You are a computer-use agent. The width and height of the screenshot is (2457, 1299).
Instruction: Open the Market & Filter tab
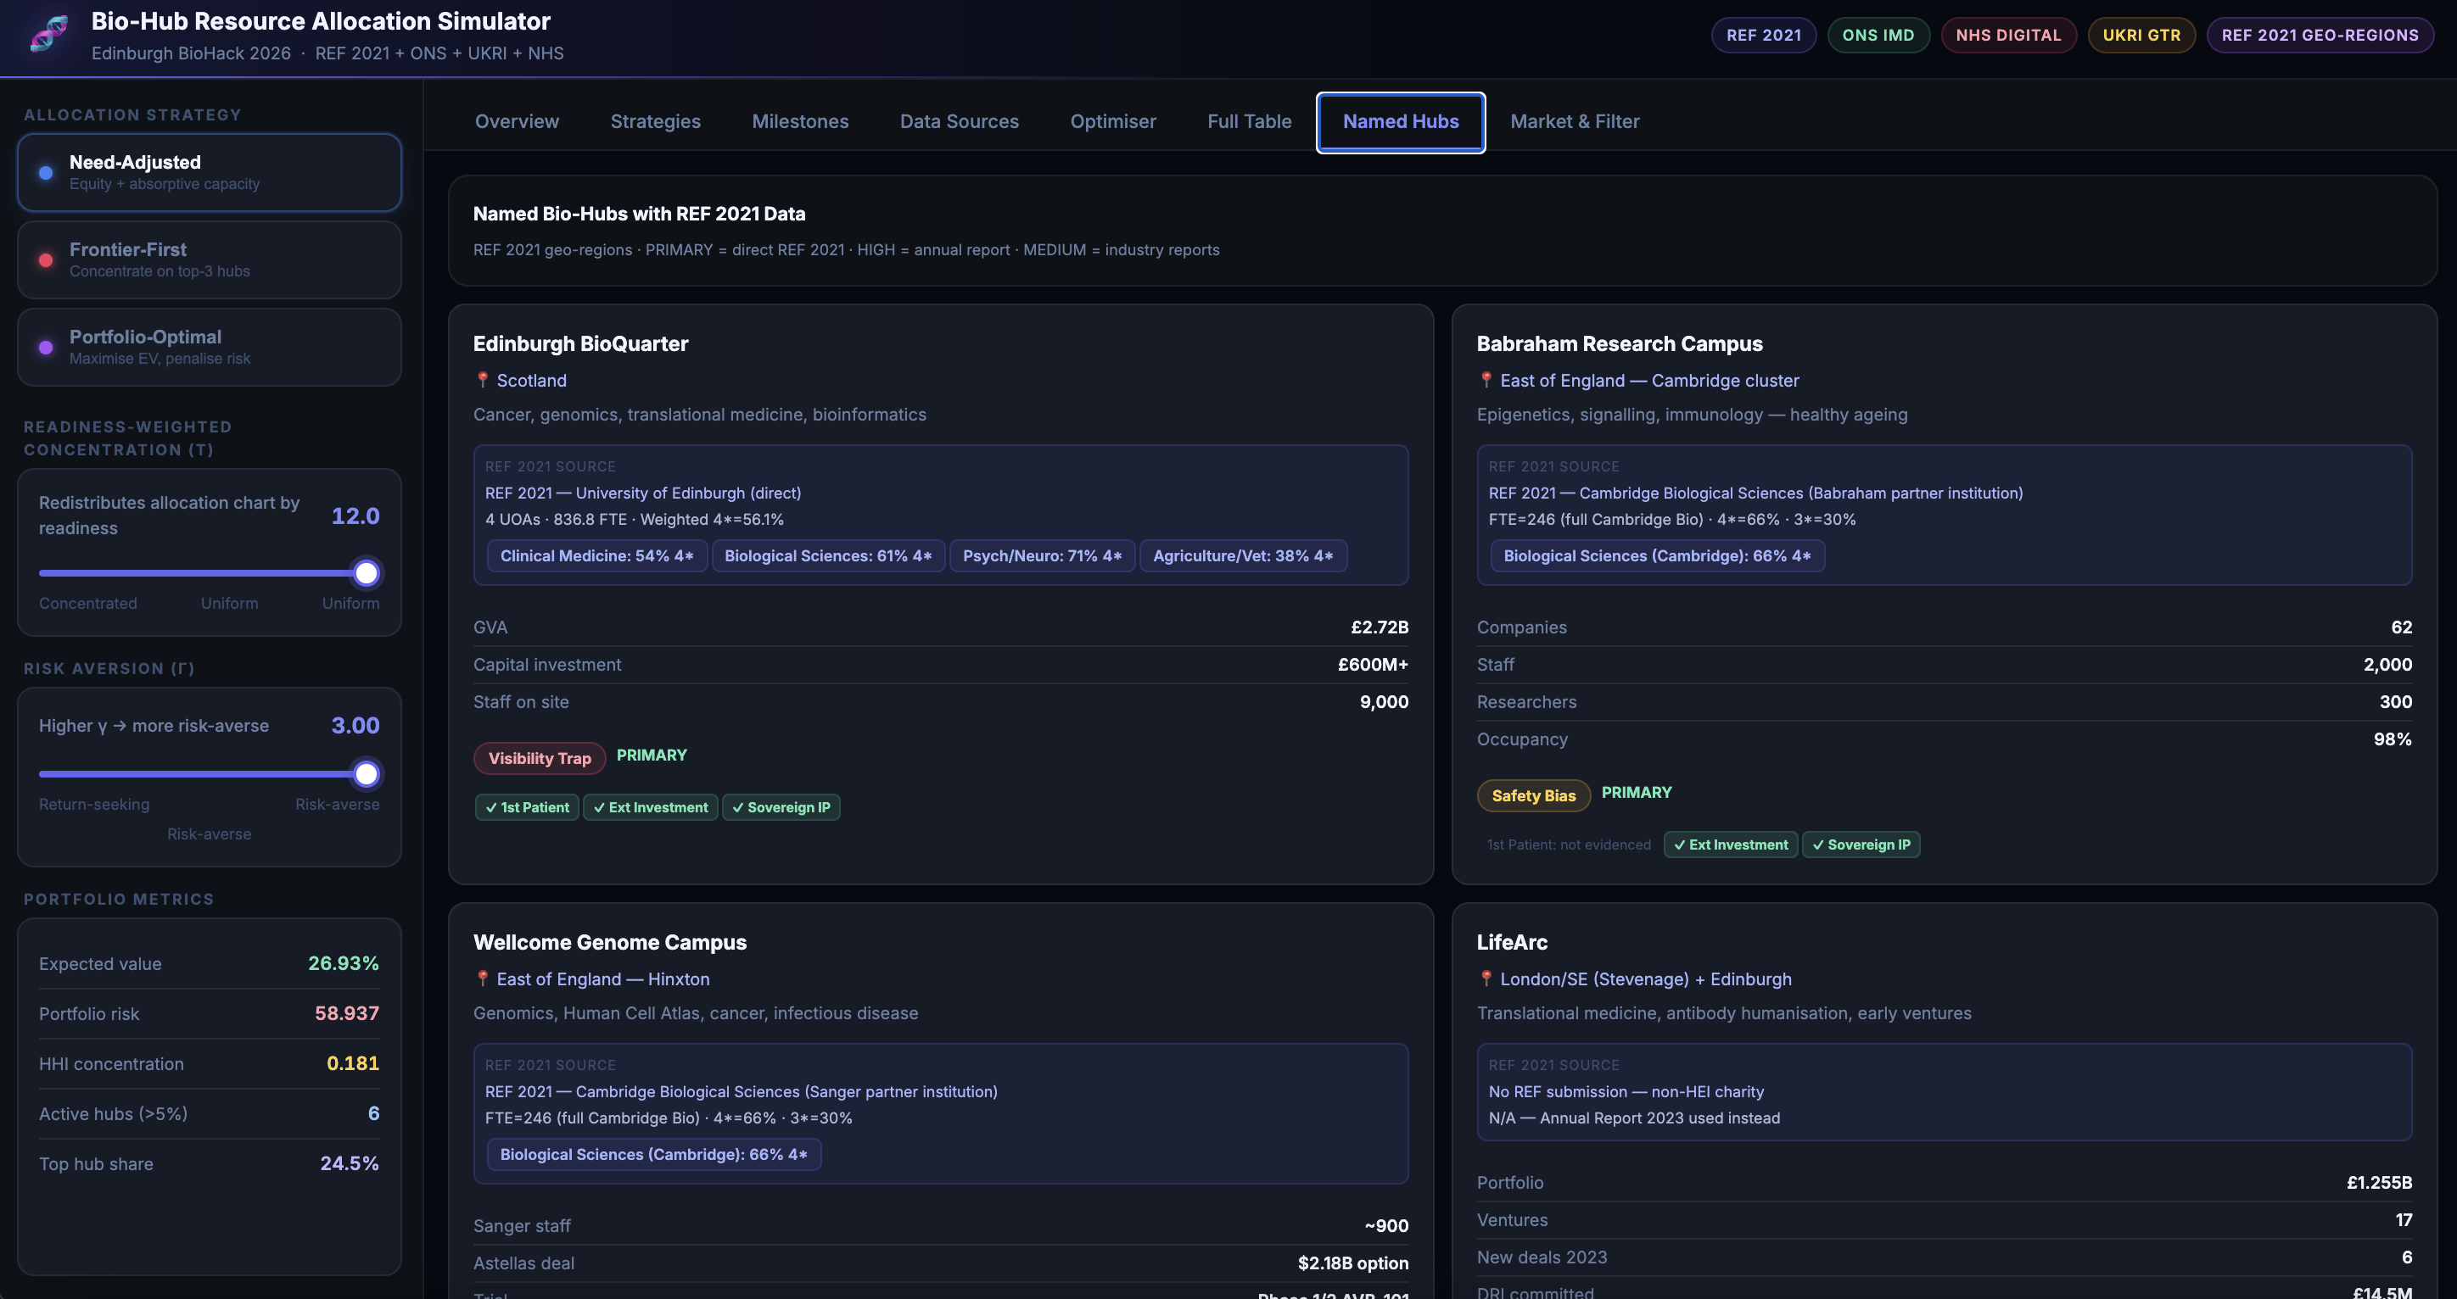[1574, 121]
